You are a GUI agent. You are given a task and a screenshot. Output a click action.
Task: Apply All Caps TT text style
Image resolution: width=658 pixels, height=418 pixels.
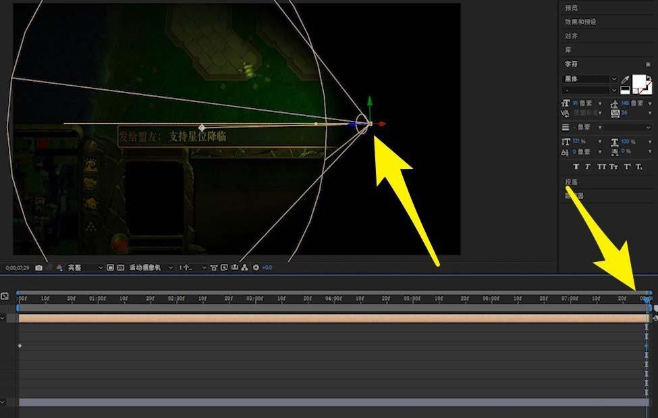[601, 167]
